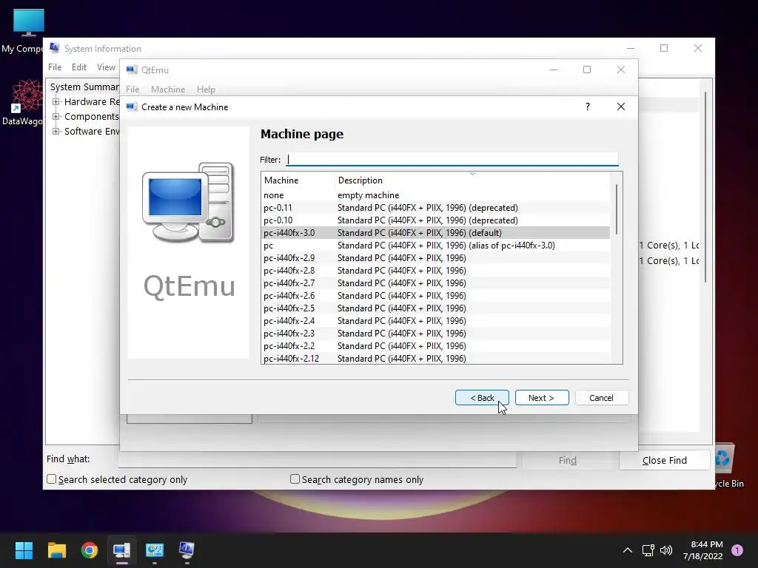Toggle Search category names only checkbox
758x568 pixels.
click(x=295, y=479)
